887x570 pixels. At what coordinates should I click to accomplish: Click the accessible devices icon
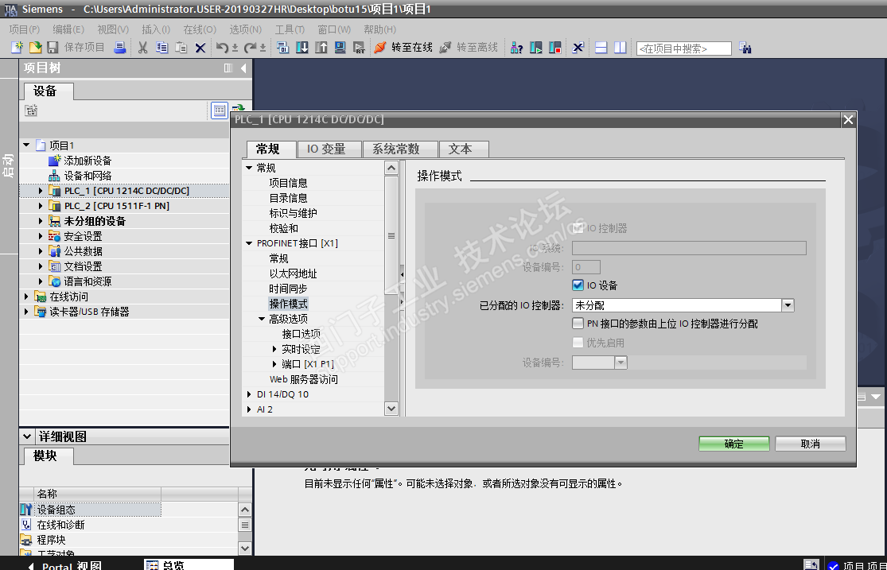pos(516,48)
